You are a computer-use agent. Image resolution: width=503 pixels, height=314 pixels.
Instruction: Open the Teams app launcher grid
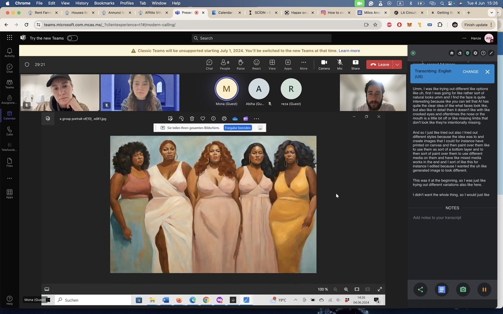click(9, 38)
